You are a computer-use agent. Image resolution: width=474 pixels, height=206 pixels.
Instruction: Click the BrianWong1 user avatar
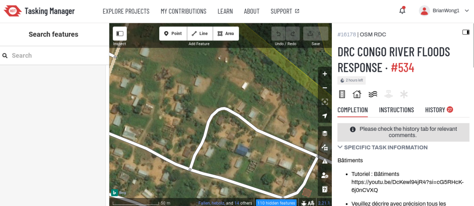(424, 11)
